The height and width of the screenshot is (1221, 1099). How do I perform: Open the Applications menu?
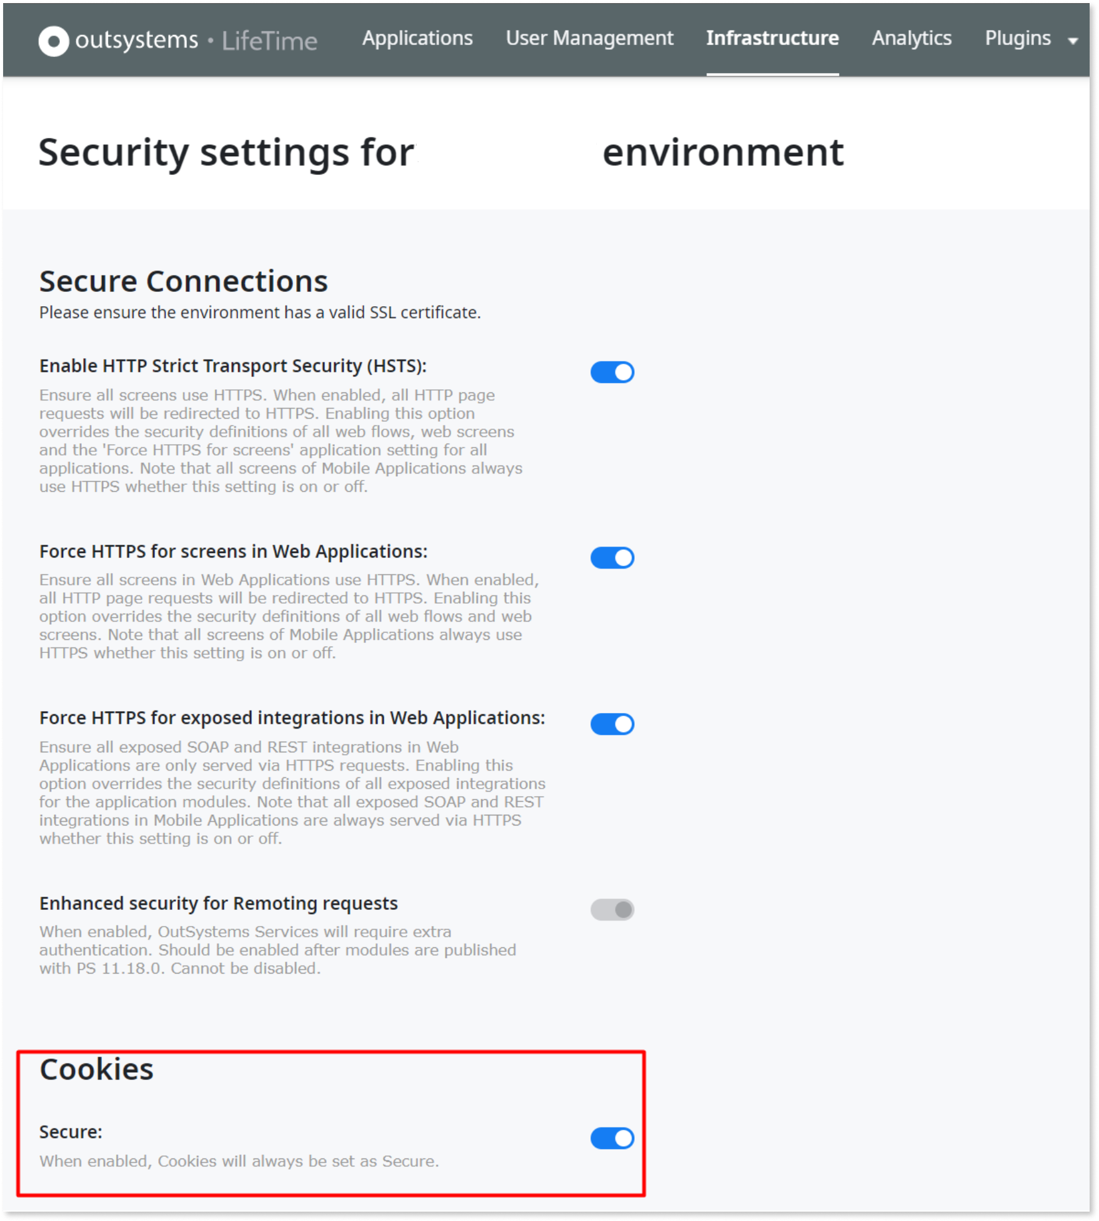[417, 38]
